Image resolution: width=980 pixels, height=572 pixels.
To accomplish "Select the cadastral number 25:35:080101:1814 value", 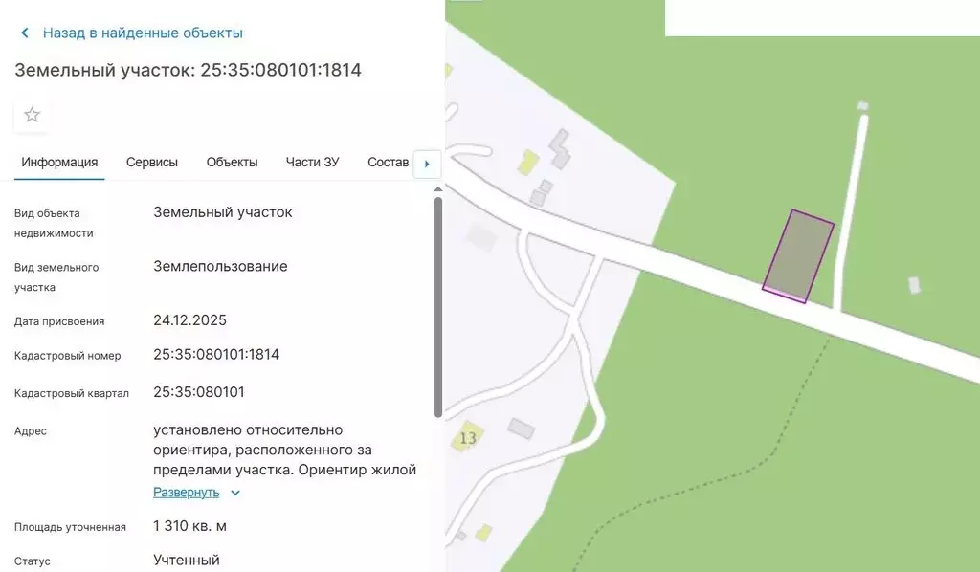I will pos(218,354).
